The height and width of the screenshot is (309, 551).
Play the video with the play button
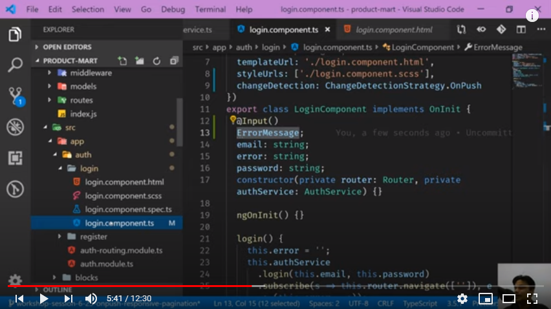[x=43, y=299]
